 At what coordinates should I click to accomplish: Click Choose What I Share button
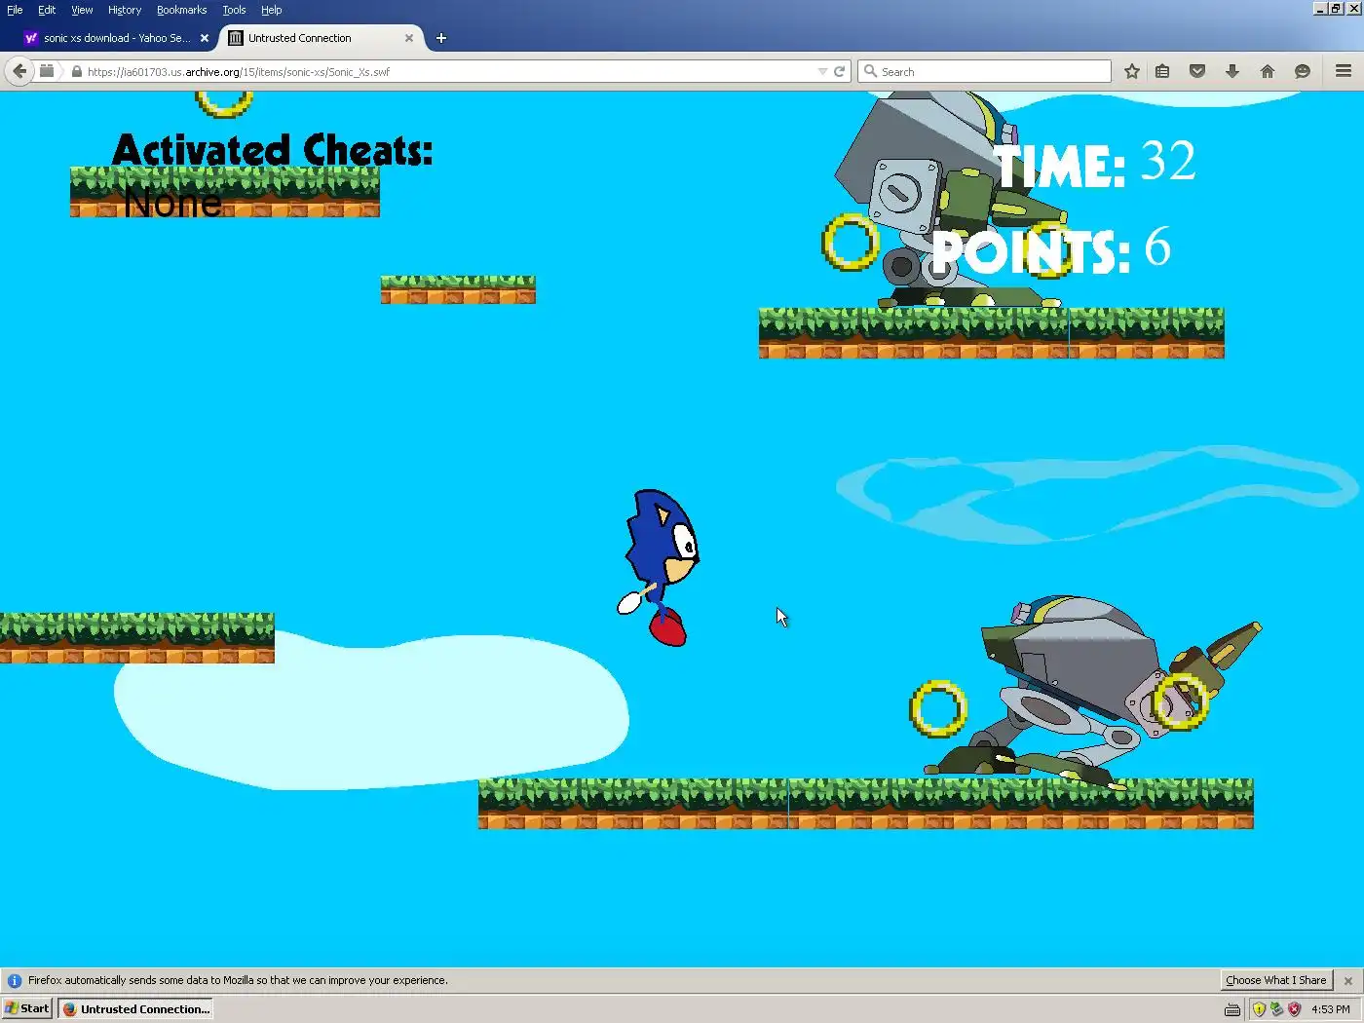1276,980
